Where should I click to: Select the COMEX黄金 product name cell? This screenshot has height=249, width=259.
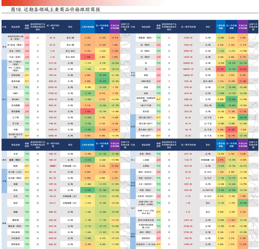point(146,81)
